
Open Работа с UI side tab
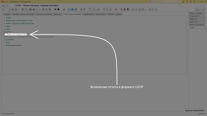tap(197, 22)
